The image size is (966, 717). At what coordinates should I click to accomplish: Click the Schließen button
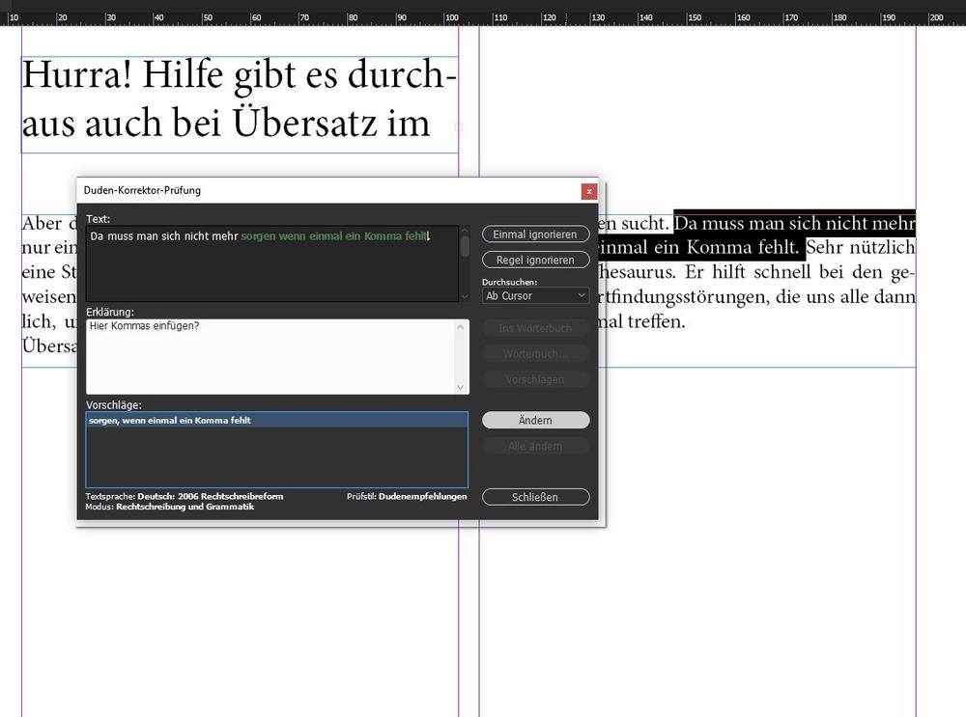(535, 497)
